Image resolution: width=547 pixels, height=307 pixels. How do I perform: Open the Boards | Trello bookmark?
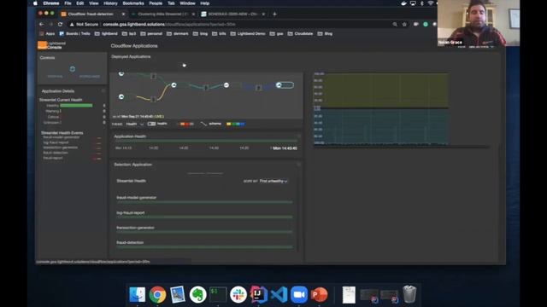tap(74, 34)
